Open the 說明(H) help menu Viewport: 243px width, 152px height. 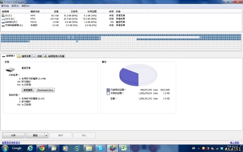[x=25, y=6]
